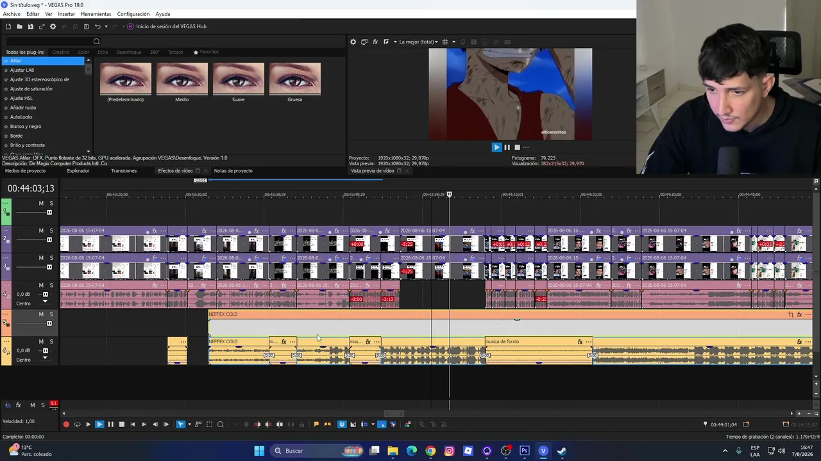
Task: Play from start in transport bar
Action: pyautogui.click(x=89, y=425)
